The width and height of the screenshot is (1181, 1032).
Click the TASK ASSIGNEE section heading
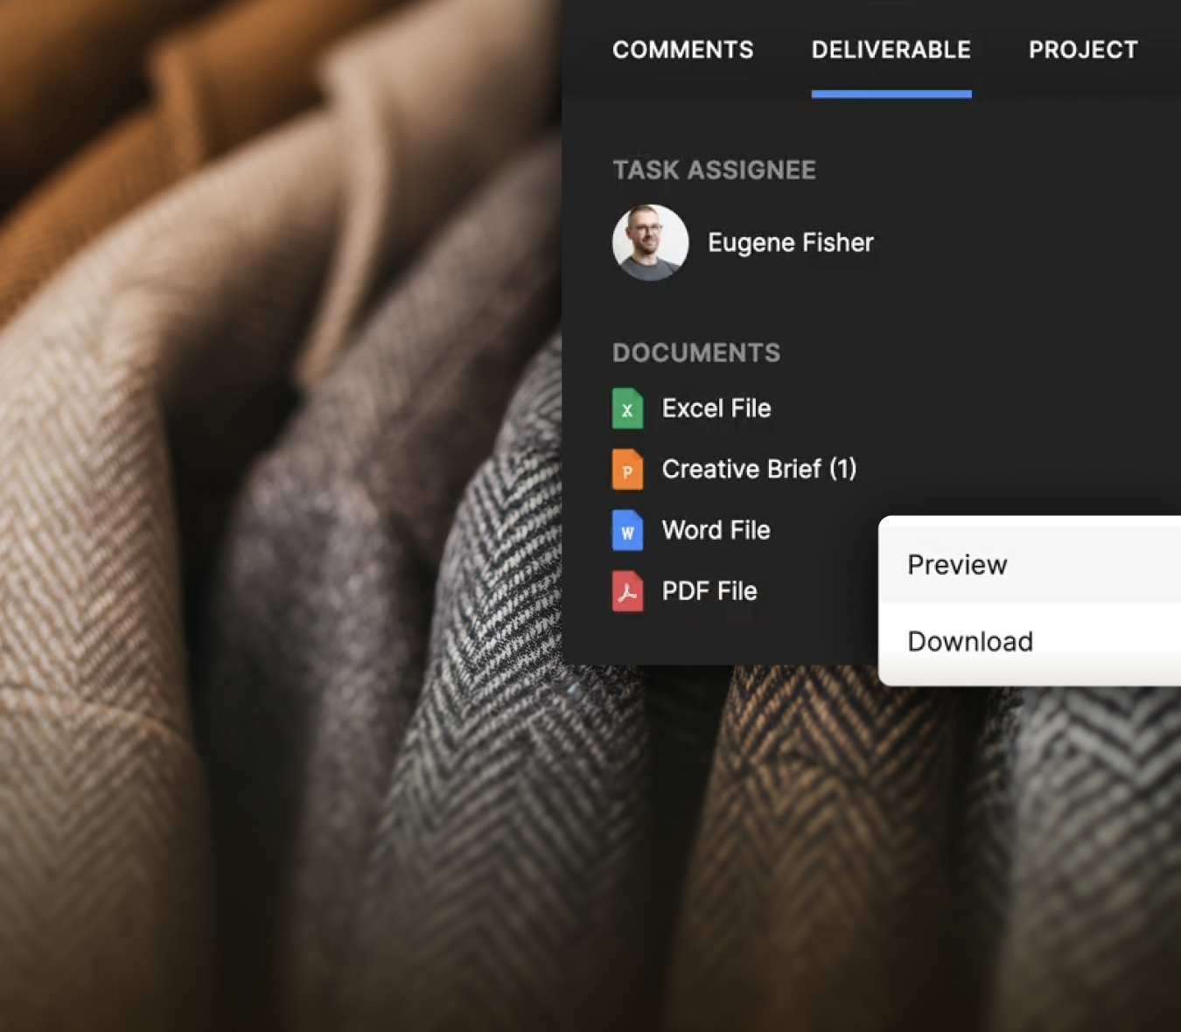pos(714,170)
